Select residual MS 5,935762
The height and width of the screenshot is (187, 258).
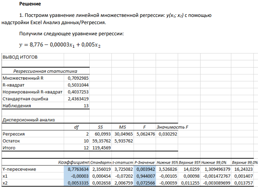tap(124, 141)
